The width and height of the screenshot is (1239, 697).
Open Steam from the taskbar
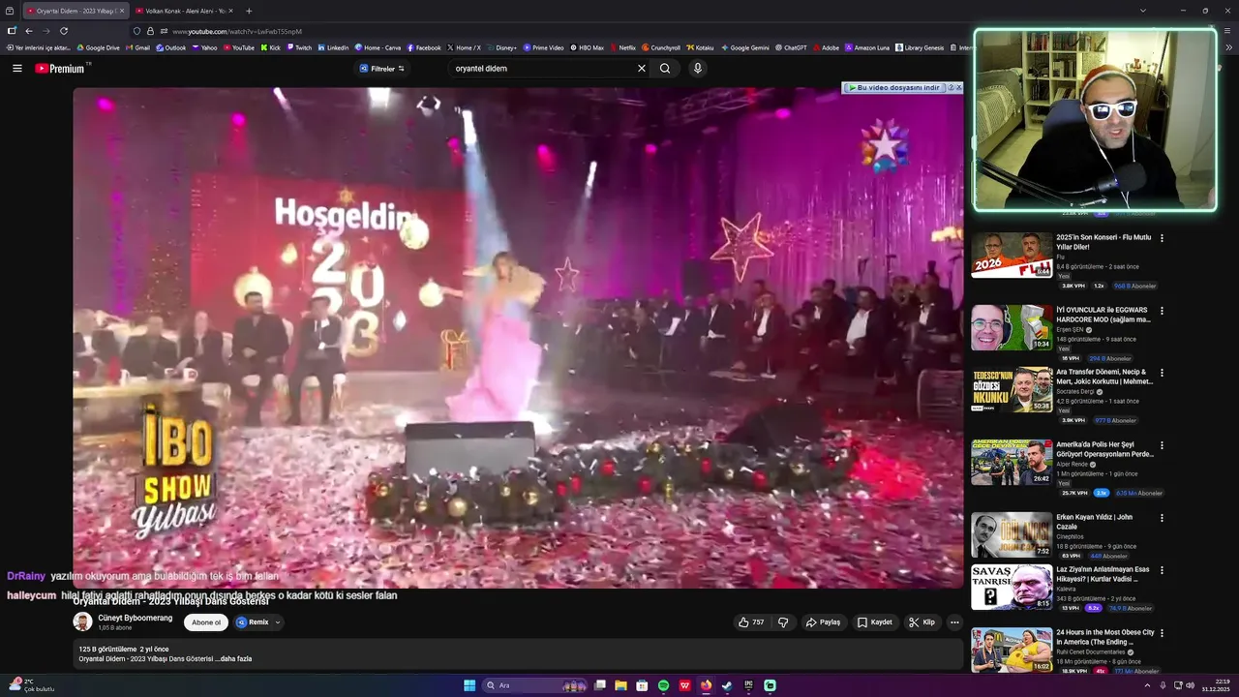pos(727,685)
